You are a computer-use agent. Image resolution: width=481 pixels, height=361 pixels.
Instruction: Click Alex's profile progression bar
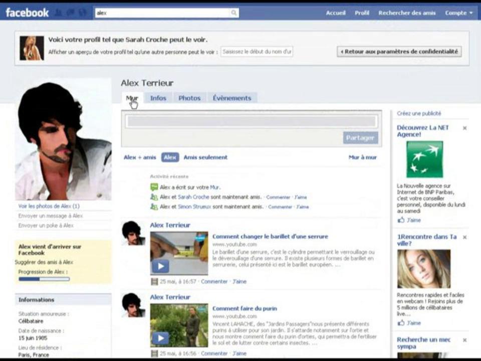point(44,279)
